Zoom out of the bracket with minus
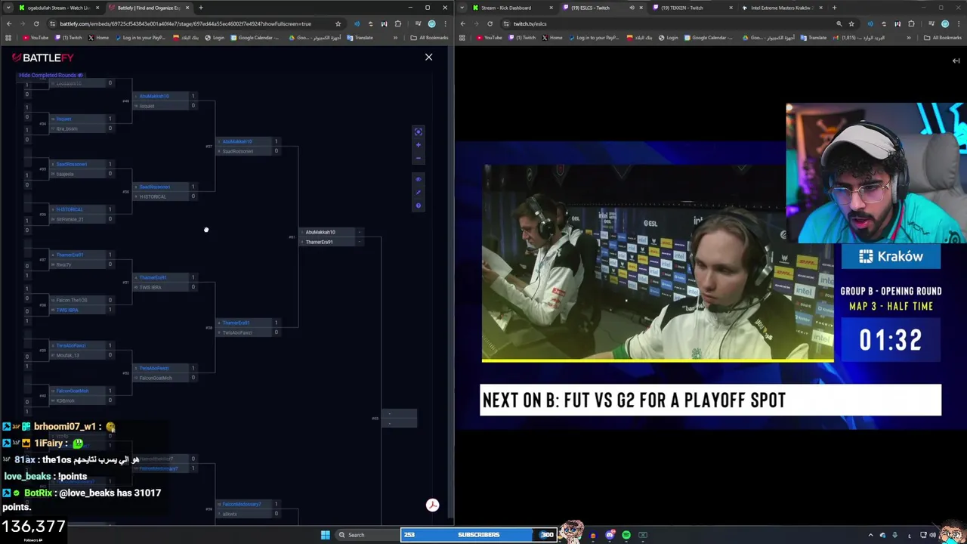Screen dimensions: 967x544 (419, 158)
